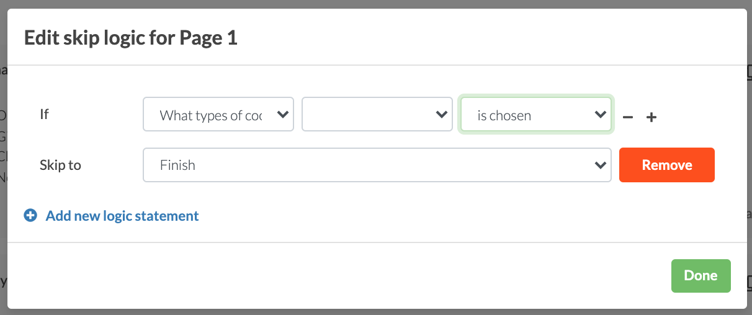Click the word 'Finish' in skip-to field
752x315 pixels.
(x=177, y=166)
